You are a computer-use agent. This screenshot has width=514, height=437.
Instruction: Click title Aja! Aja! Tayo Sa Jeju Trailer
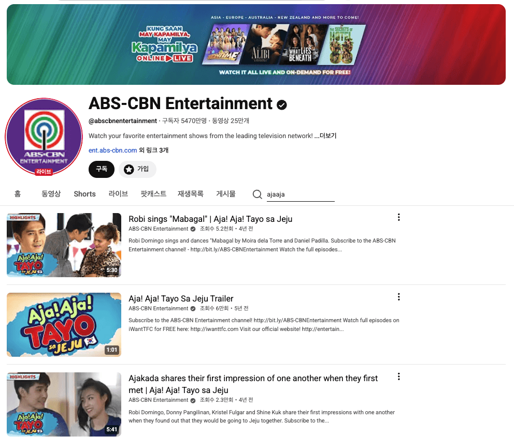point(181,298)
